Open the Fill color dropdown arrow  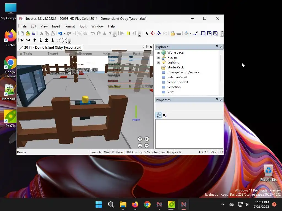point(191,33)
